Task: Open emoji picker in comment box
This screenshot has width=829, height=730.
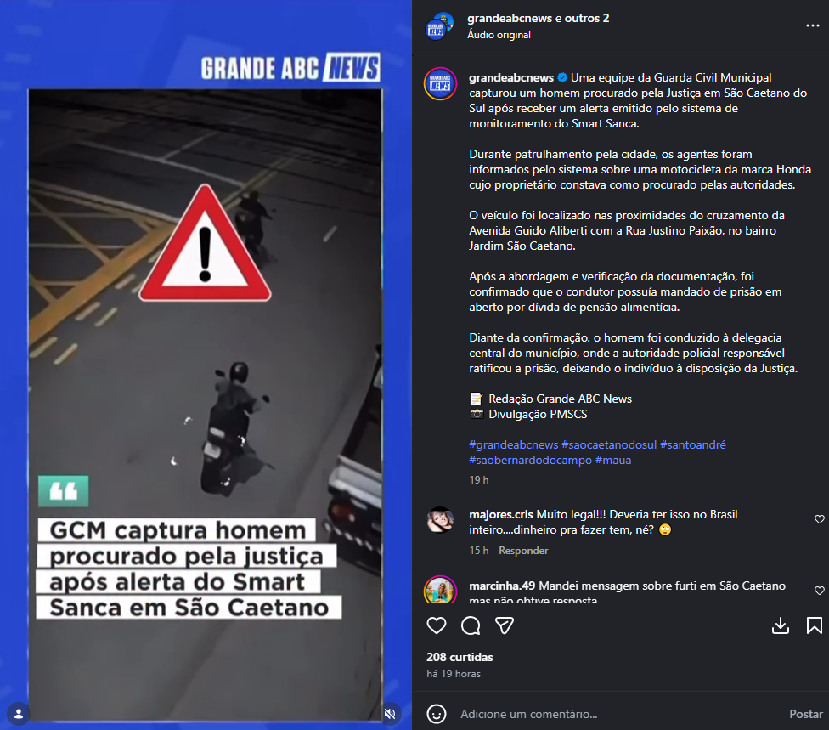Action: pos(437,714)
